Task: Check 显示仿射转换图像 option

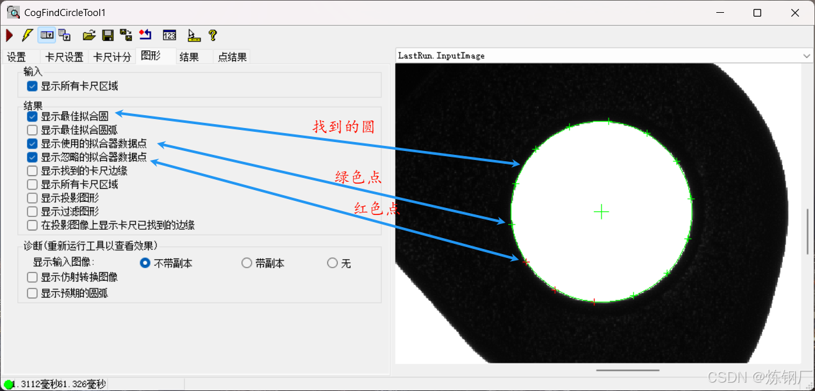Action: [x=31, y=277]
